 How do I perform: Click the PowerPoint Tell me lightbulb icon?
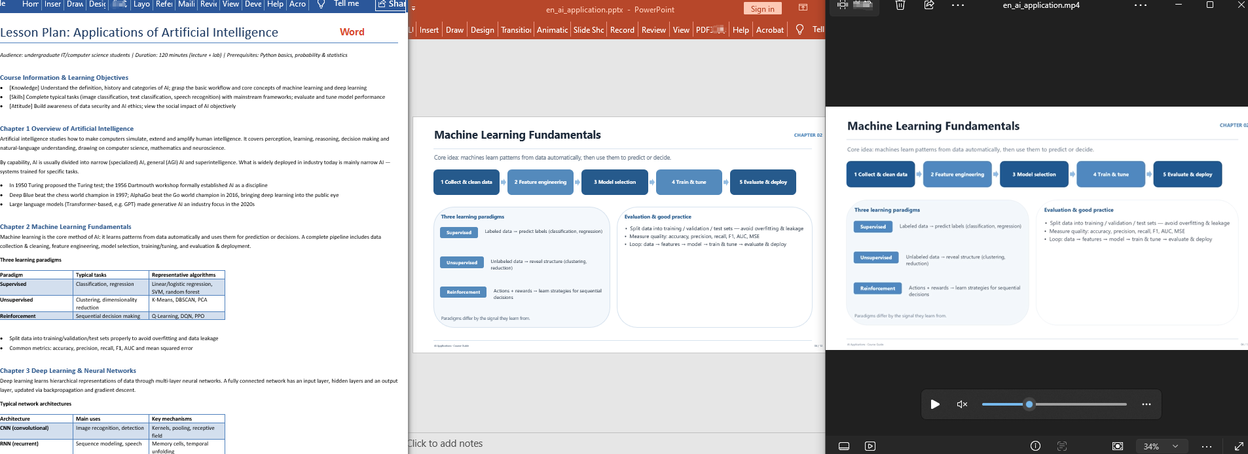(x=799, y=29)
